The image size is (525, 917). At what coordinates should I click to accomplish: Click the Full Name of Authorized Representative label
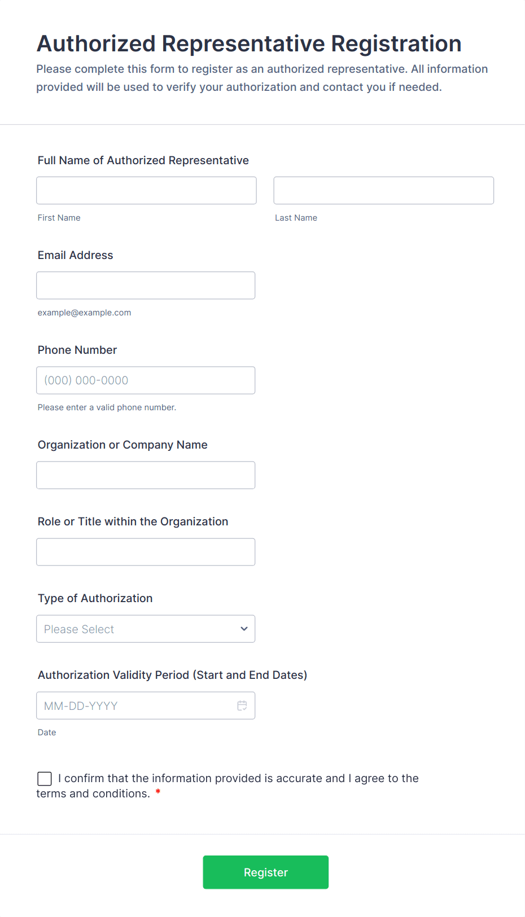(x=143, y=160)
